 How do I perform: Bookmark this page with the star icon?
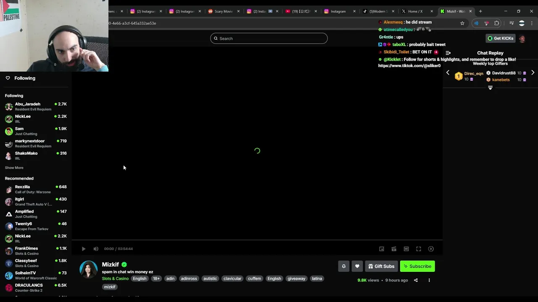pos(462,23)
